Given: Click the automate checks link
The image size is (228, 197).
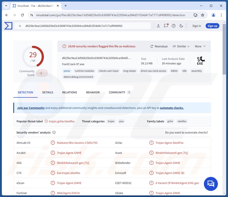Looking at the screenshot, I should point(172,108).
